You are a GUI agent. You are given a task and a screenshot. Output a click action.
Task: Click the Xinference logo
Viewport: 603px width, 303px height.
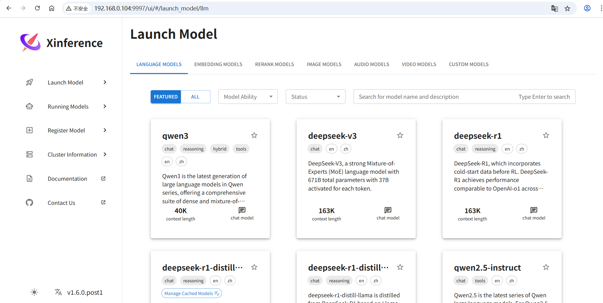point(30,43)
